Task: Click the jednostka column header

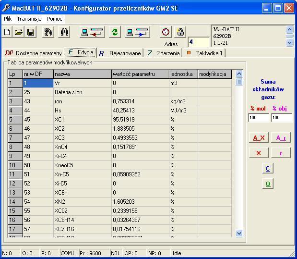Action: click(184, 74)
